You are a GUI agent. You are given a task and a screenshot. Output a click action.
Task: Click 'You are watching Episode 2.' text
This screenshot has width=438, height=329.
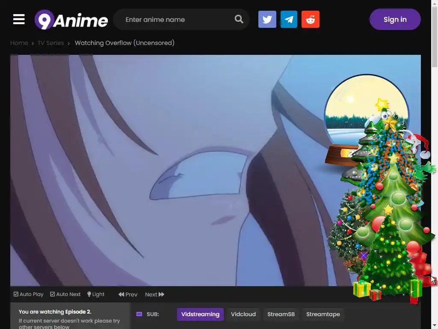coord(55,312)
